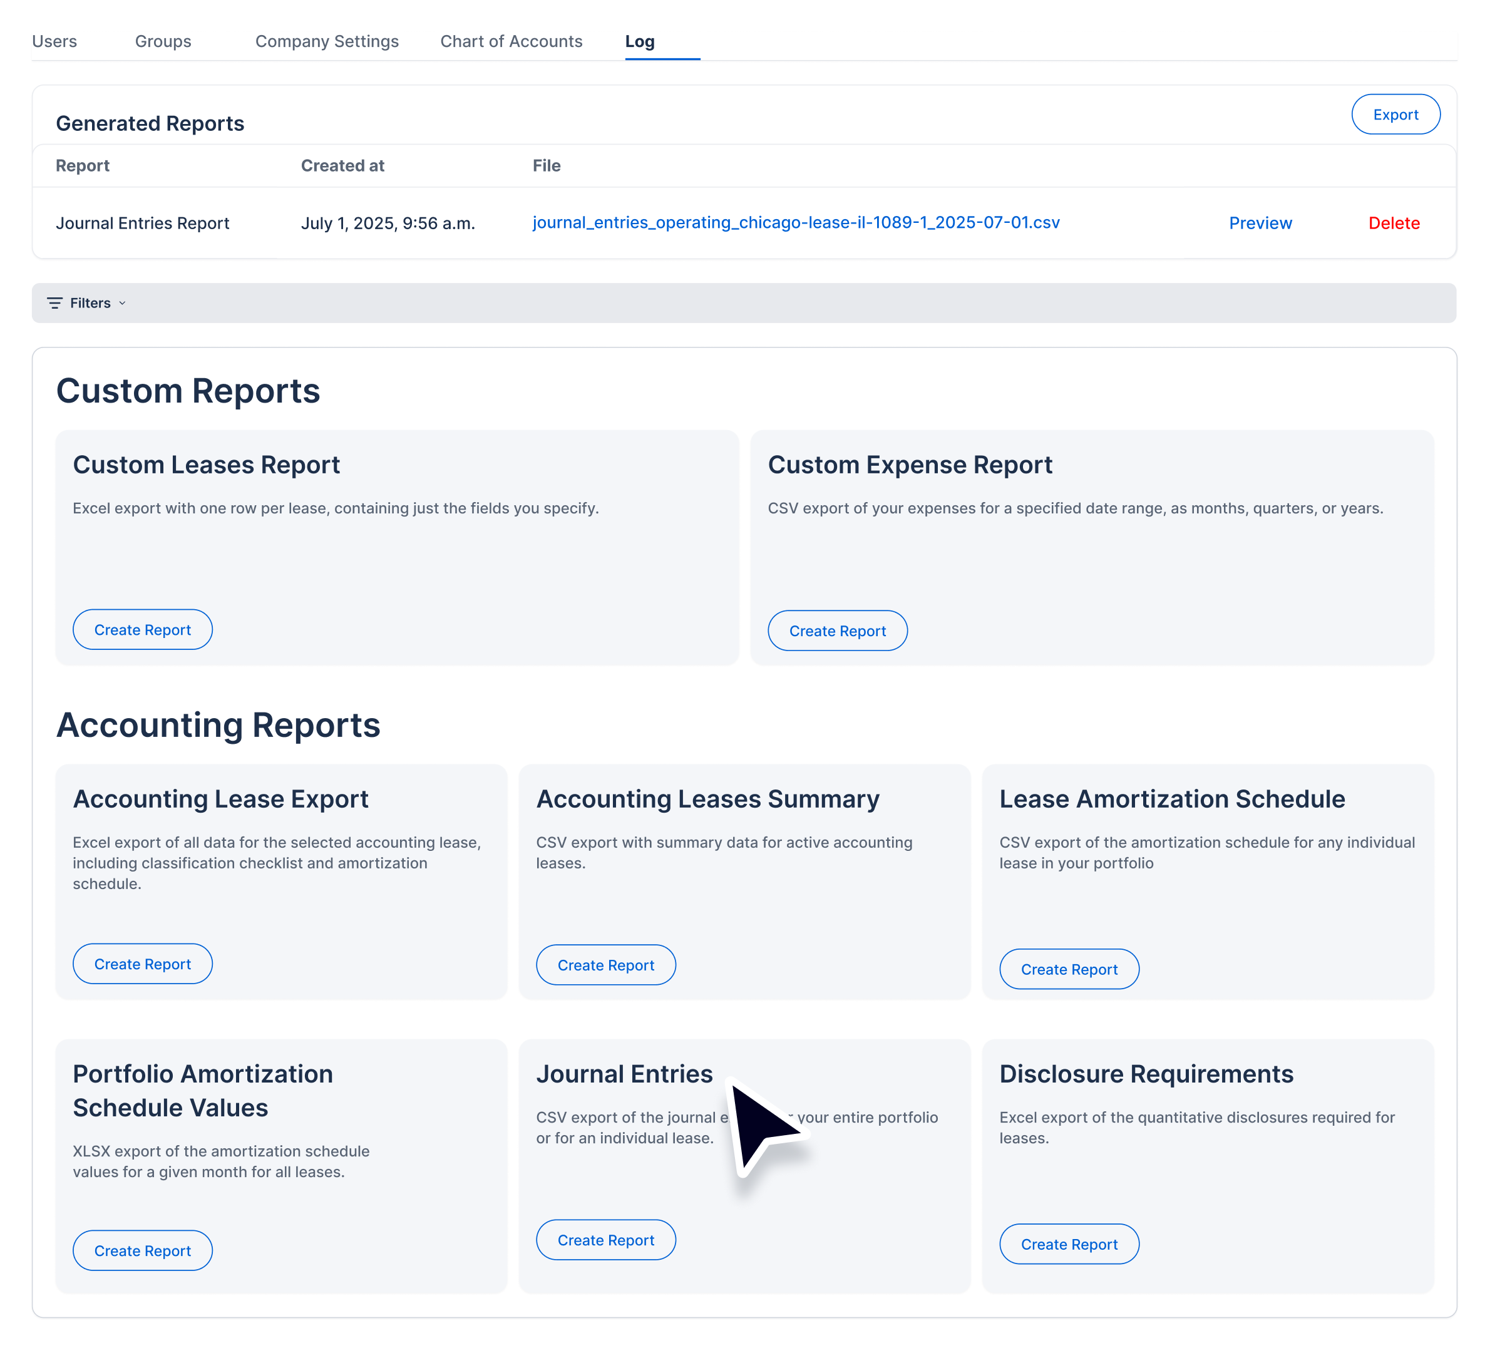Create a Lease Amortization Schedule report

[x=1068, y=970]
